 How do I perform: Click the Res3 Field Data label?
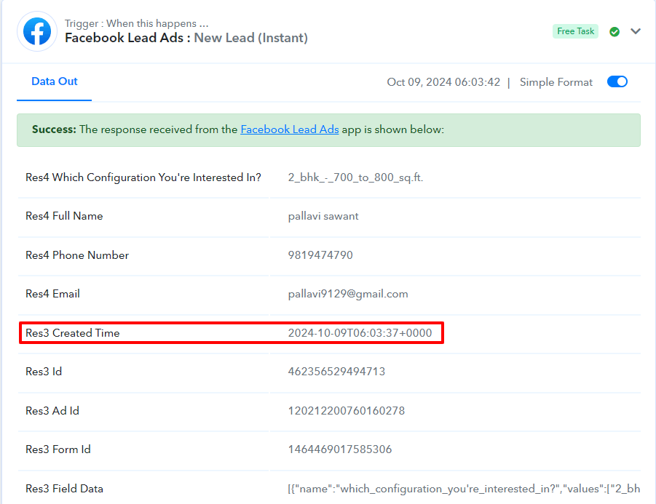click(64, 489)
